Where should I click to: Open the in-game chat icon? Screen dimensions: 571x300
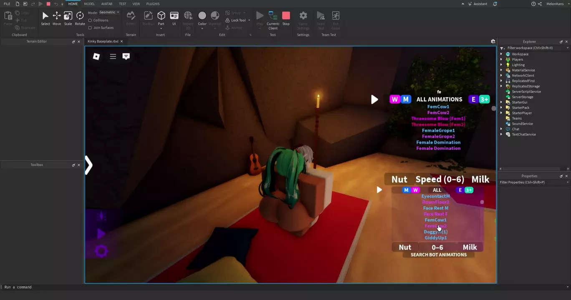[126, 56]
